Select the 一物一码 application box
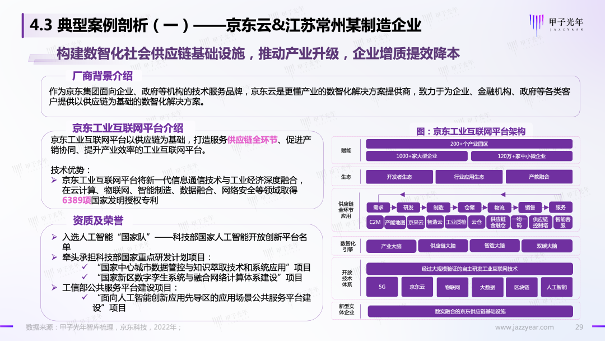The width and height of the screenshot is (605, 341). click(519, 222)
